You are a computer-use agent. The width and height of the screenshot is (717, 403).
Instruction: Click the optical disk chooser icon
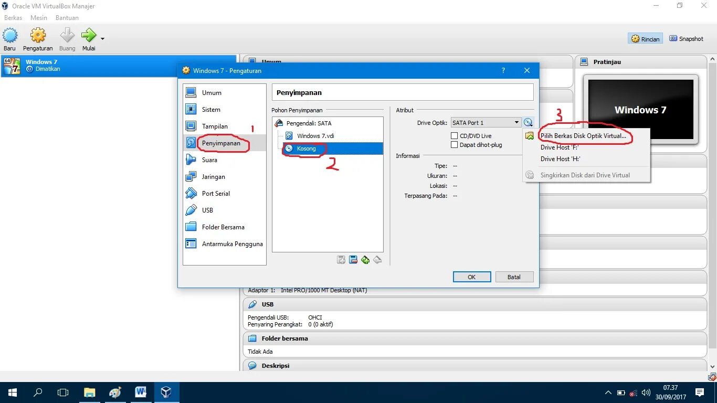(x=528, y=123)
